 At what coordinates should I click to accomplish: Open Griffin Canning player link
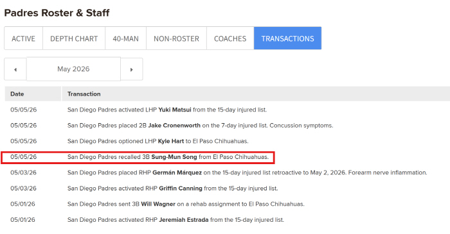tap(181, 188)
